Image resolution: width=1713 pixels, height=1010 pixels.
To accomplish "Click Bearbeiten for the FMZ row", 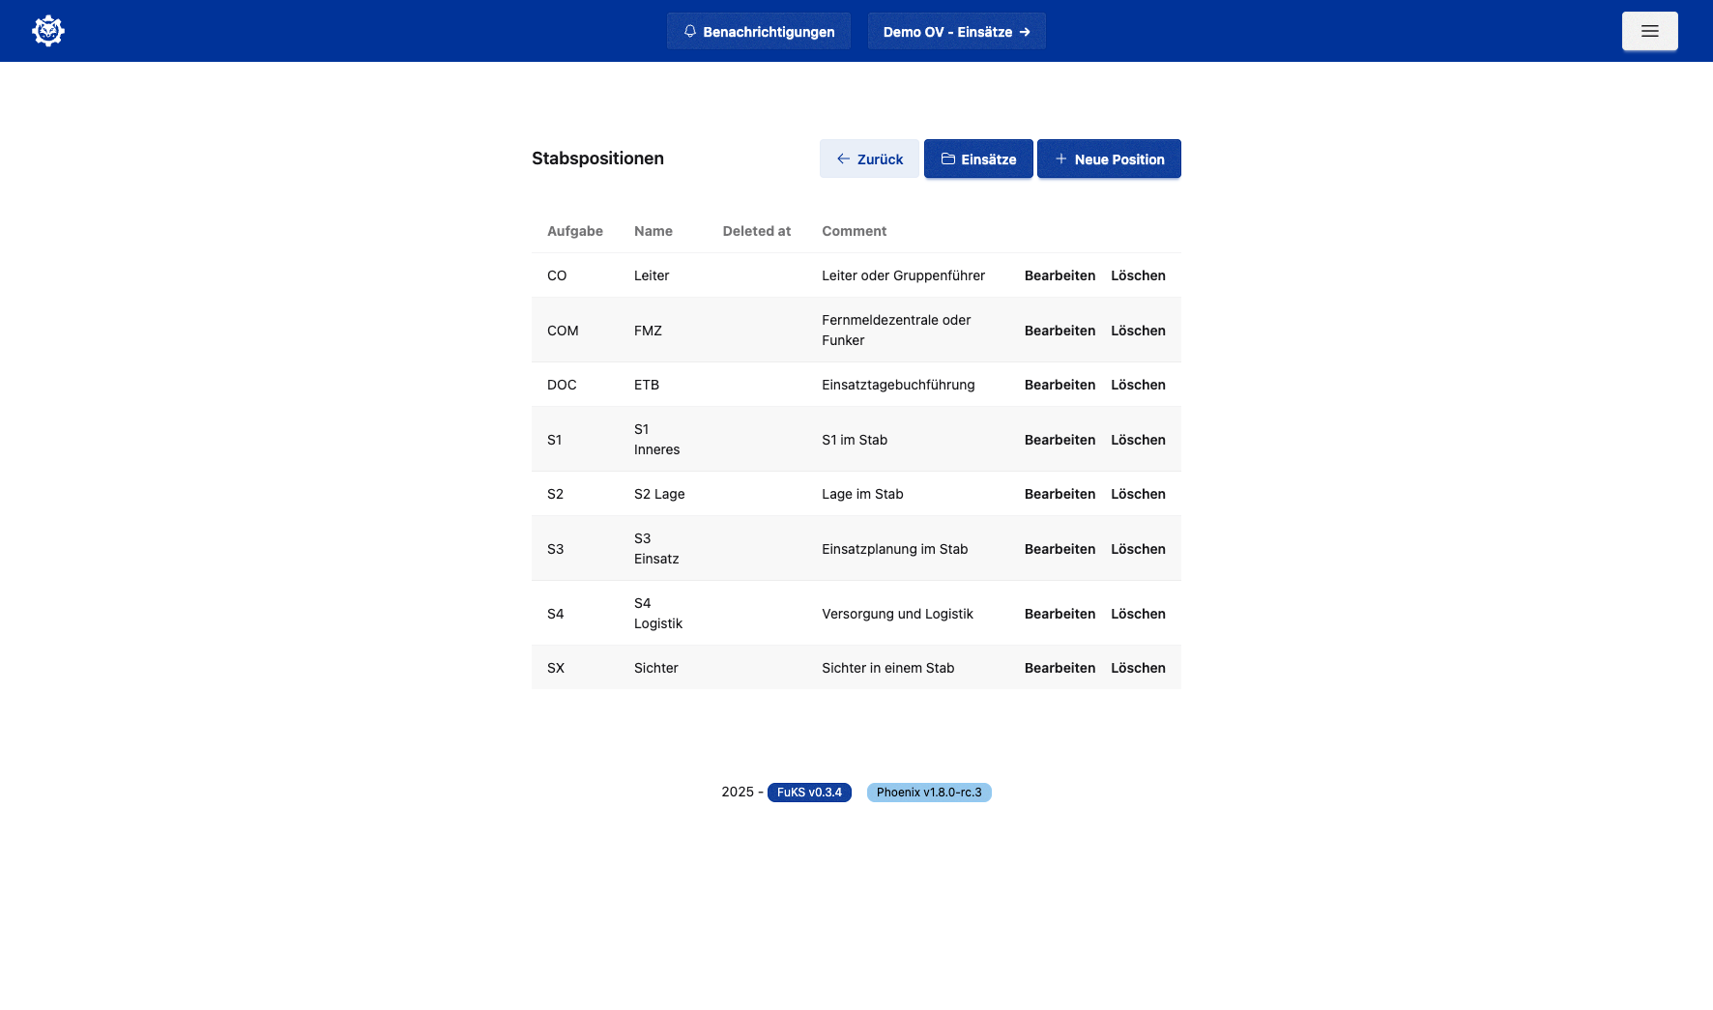I will (1060, 331).
